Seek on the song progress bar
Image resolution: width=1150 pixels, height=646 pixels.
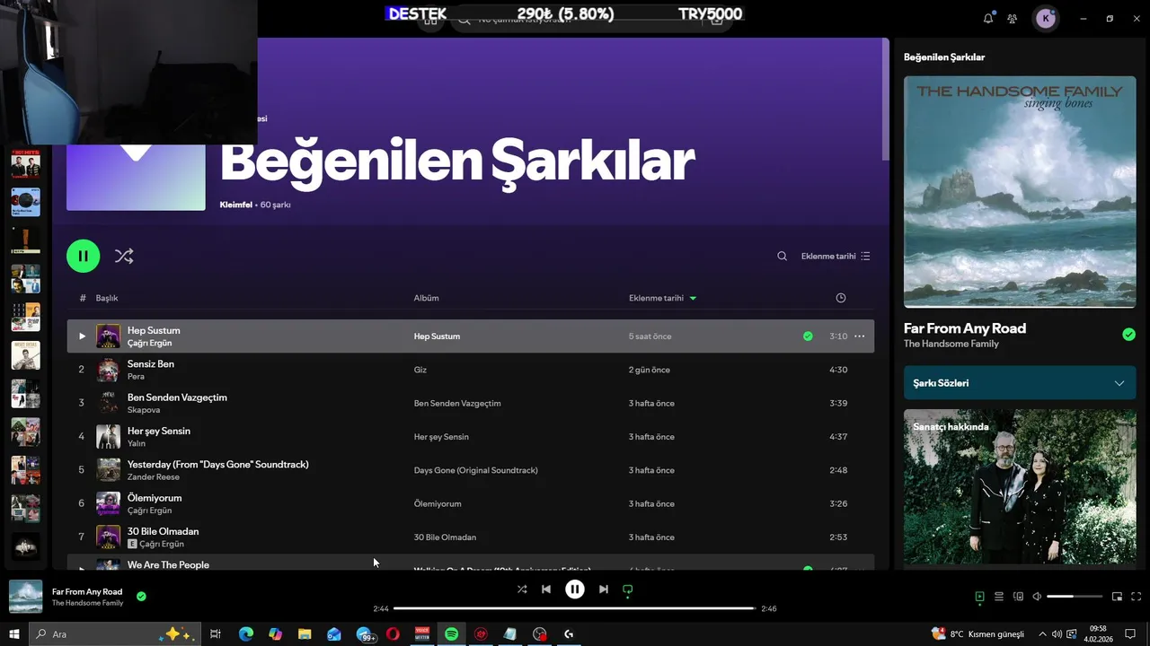coord(575,608)
